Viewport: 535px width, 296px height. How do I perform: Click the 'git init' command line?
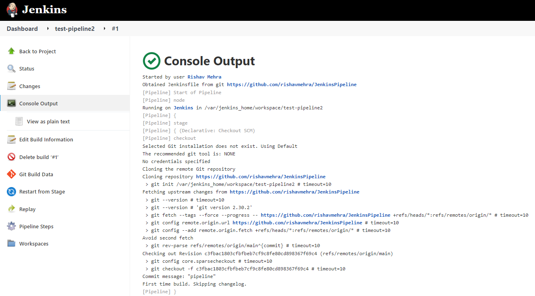coord(238,184)
